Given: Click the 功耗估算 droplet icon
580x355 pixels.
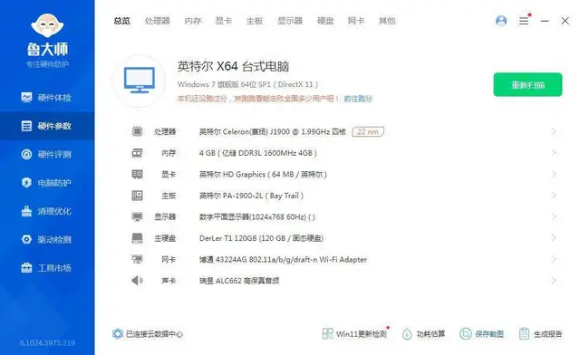Looking at the screenshot, I should pyautogui.click(x=407, y=334).
